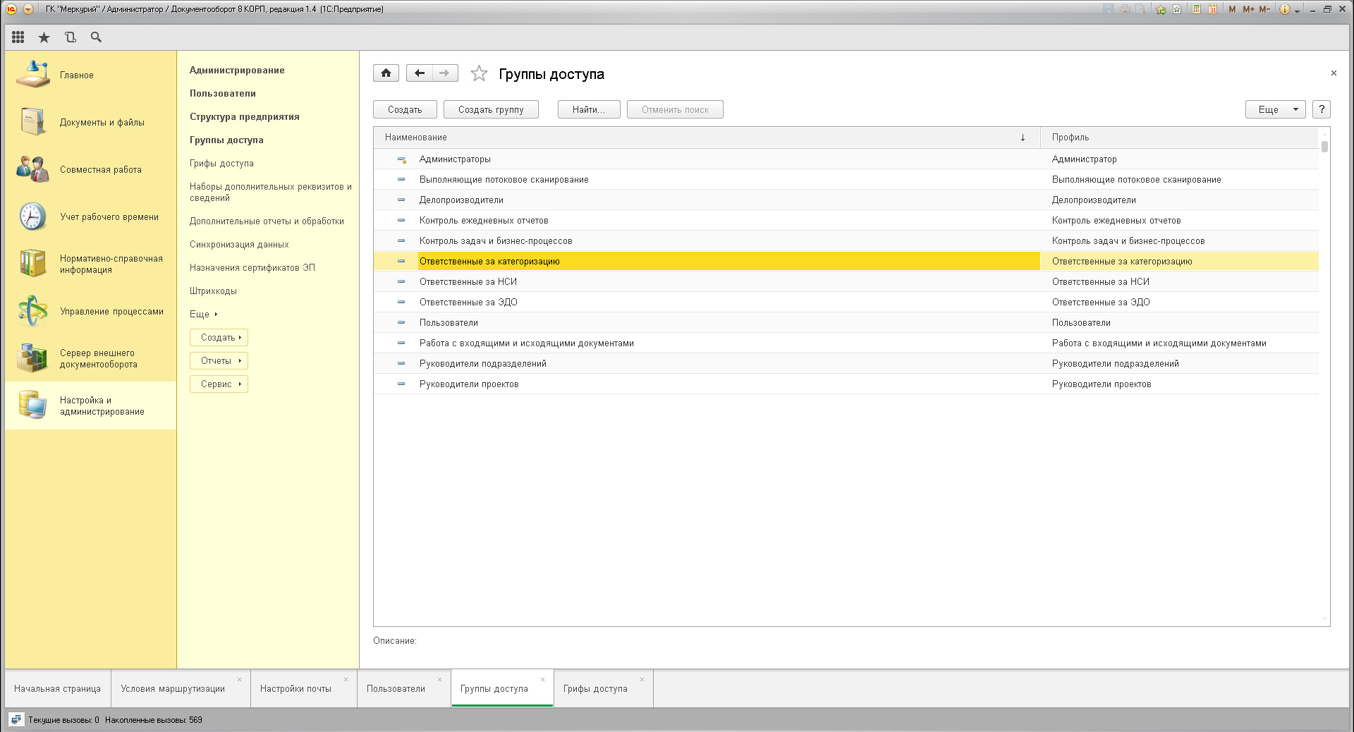
Task: Click the Найти... button
Action: coord(589,109)
